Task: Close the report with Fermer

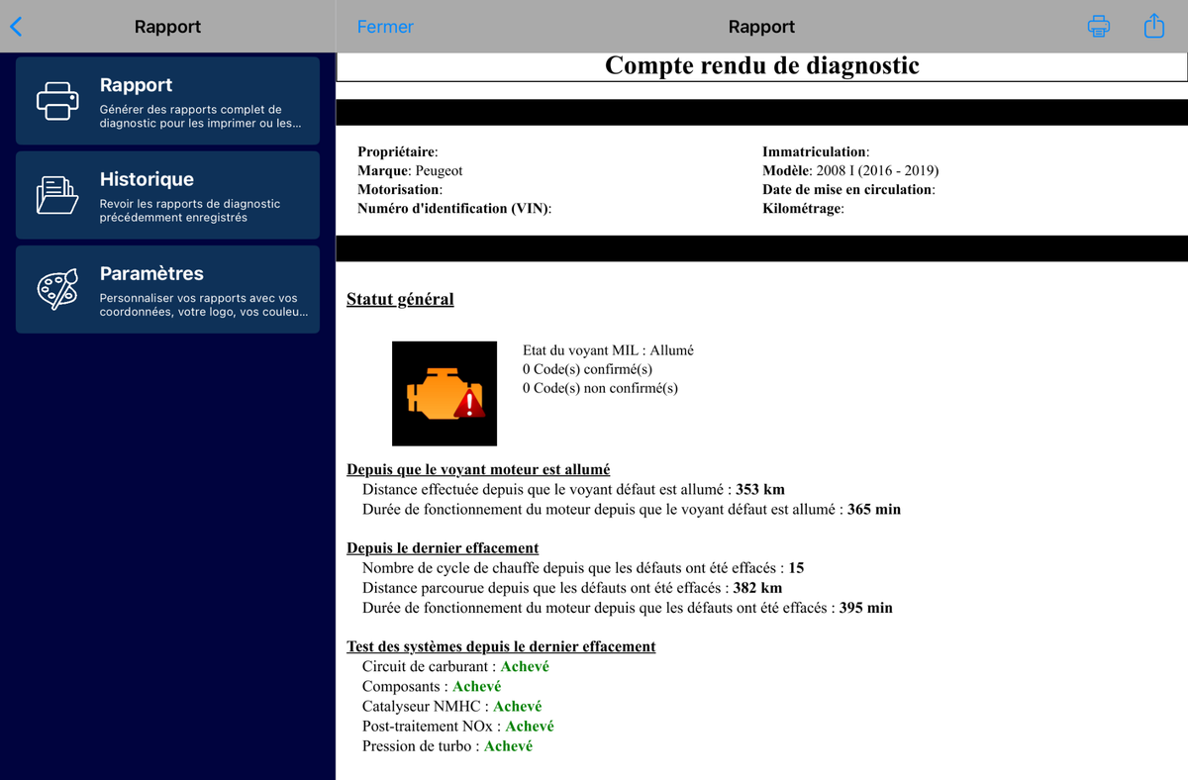Action: pyautogui.click(x=385, y=27)
